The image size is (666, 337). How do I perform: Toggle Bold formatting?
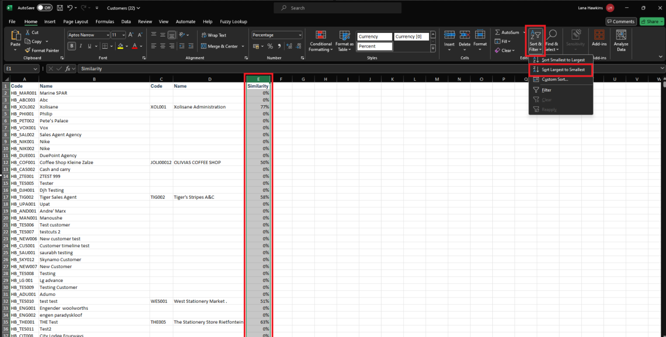coord(72,46)
